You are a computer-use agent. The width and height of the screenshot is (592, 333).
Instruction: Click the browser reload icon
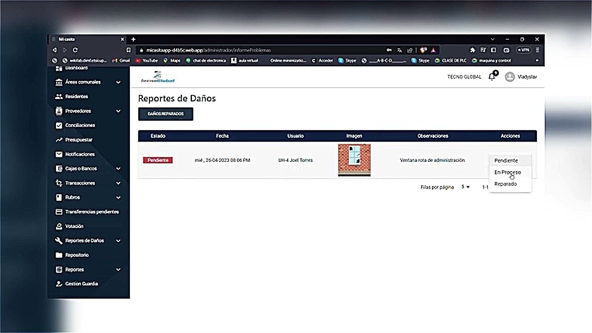(75, 50)
